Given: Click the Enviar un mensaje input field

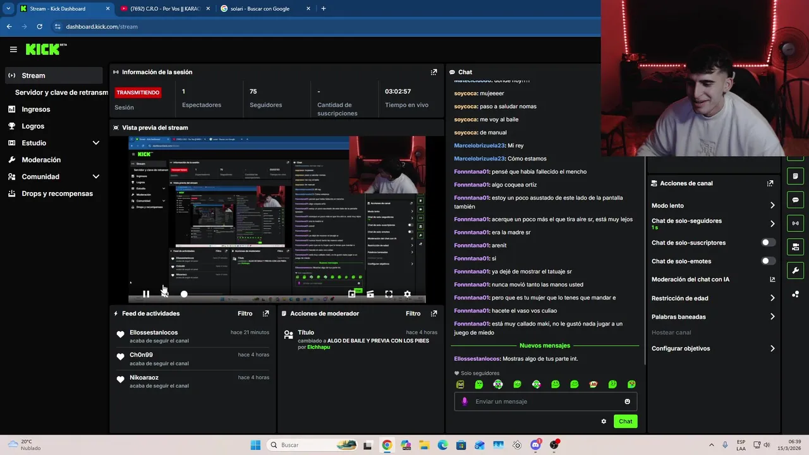Looking at the screenshot, I should point(545,401).
